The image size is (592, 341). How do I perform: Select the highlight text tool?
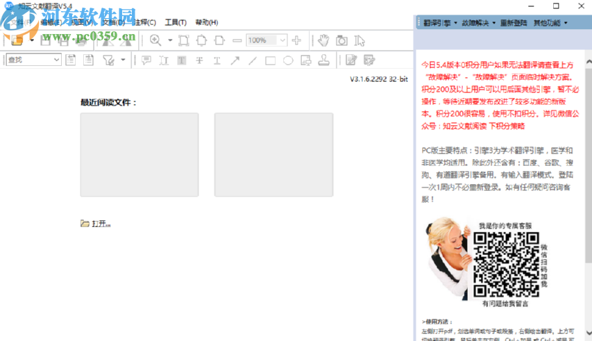tap(182, 60)
